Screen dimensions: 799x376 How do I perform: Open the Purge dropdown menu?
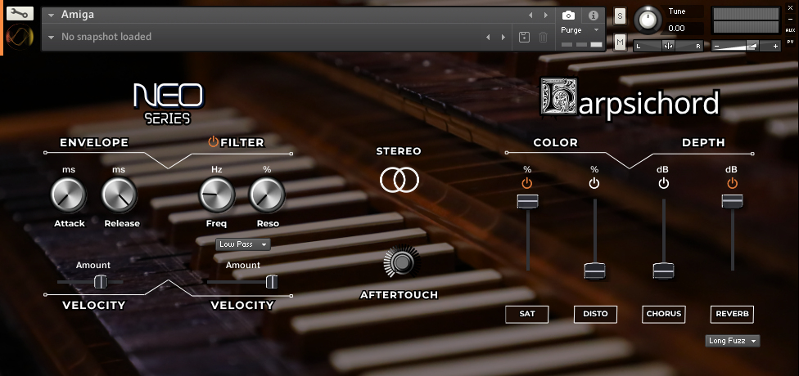point(580,30)
